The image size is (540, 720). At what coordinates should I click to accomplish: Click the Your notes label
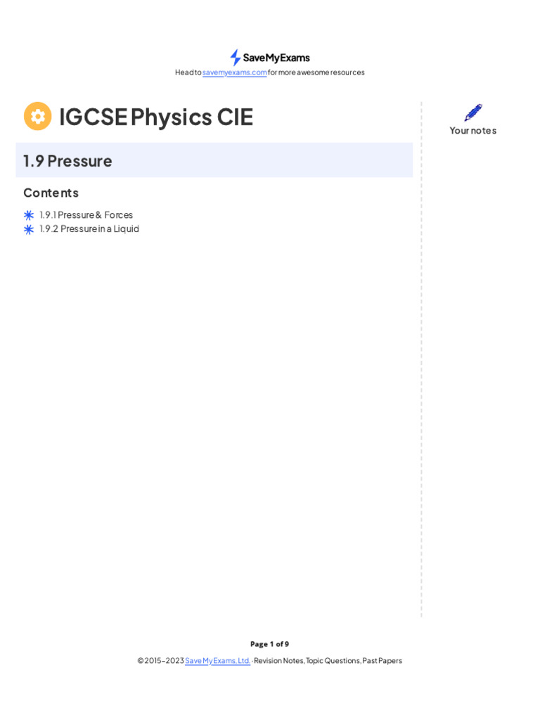pyautogui.click(x=473, y=130)
